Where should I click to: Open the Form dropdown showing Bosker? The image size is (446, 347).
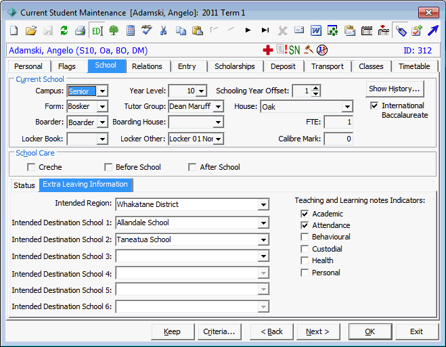click(x=102, y=107)
